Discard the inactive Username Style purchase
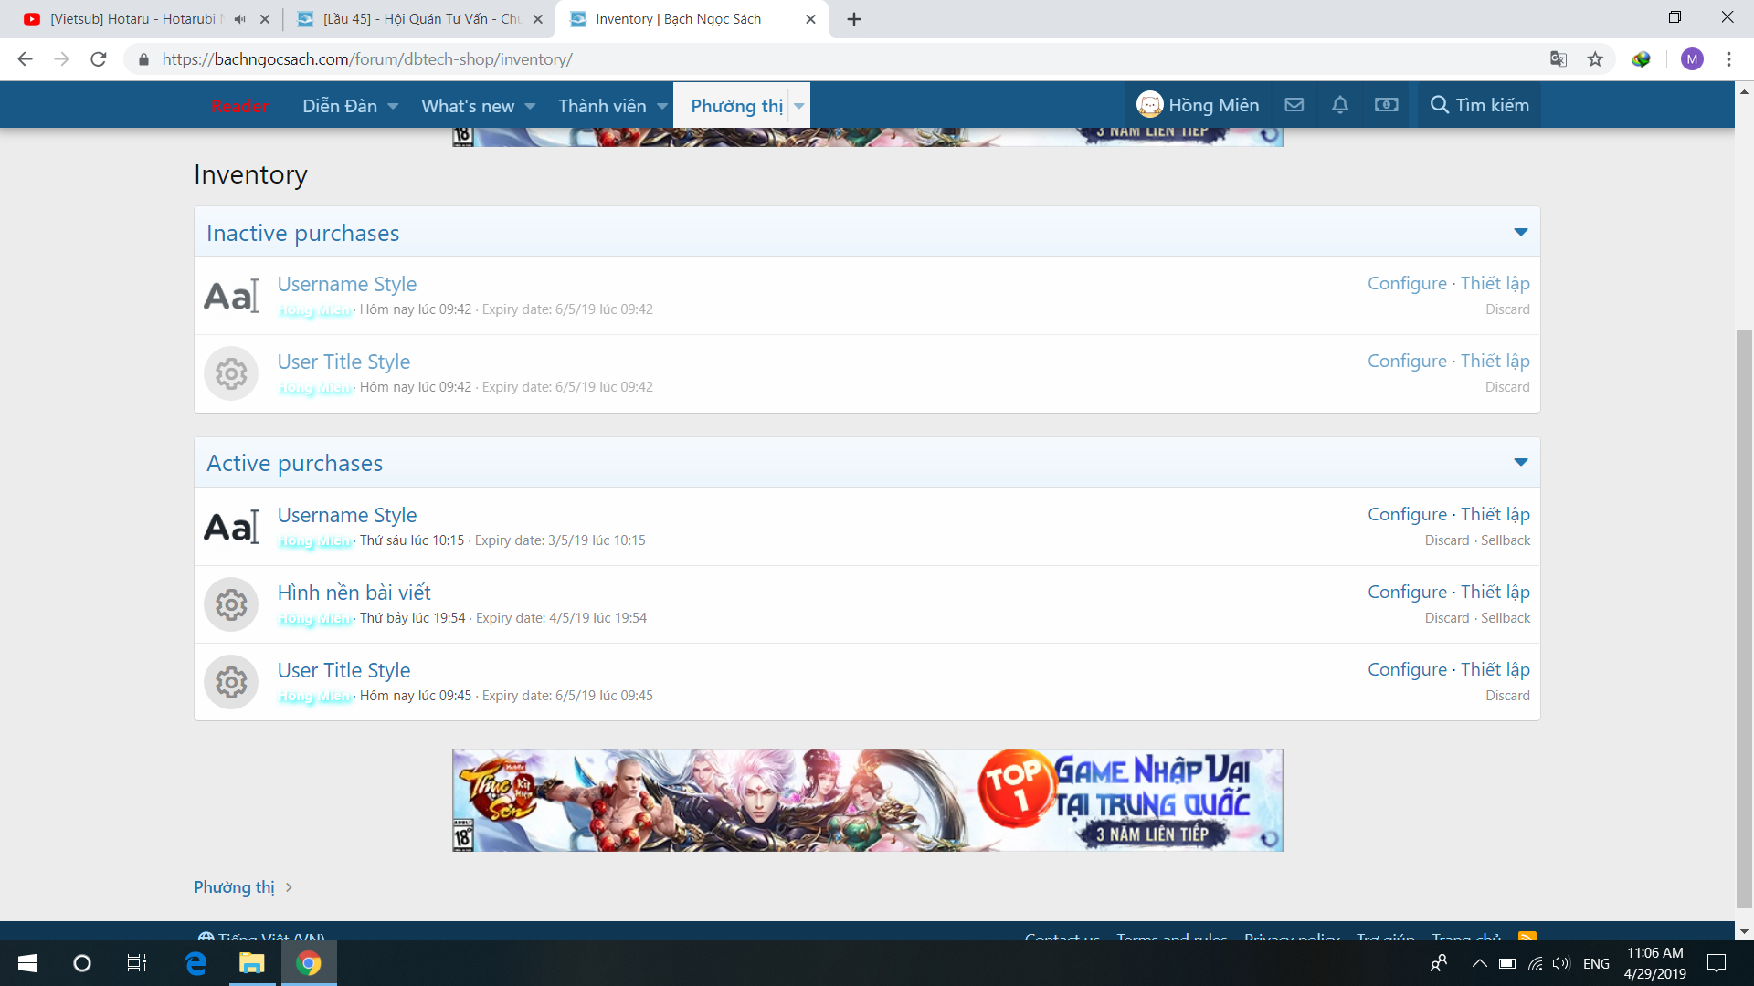Image resolution: width=1754 pixels, height=986 pixels. pos(1506,309)
